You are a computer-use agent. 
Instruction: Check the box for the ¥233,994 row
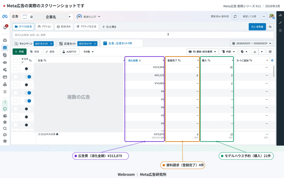[x=16, y=69]
